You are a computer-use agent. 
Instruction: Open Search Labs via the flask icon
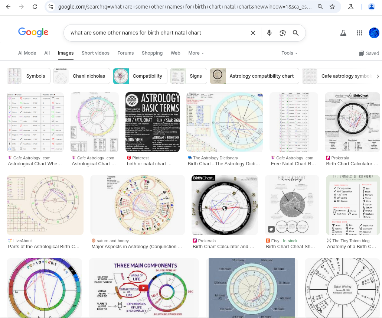click(x=343, y=33)
